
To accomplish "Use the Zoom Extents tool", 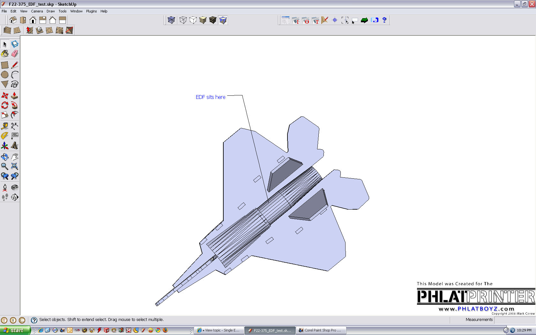I will (x=15, y=166).
